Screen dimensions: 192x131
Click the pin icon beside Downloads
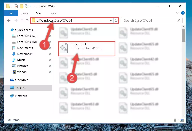coord(50,54)
